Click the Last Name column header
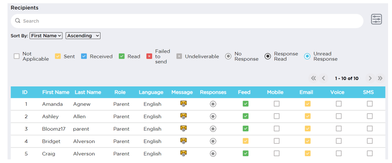392x163 pixels. click(x=88, y=92)
